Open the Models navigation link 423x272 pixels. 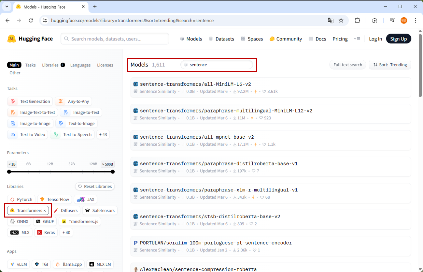click(191, 39)
